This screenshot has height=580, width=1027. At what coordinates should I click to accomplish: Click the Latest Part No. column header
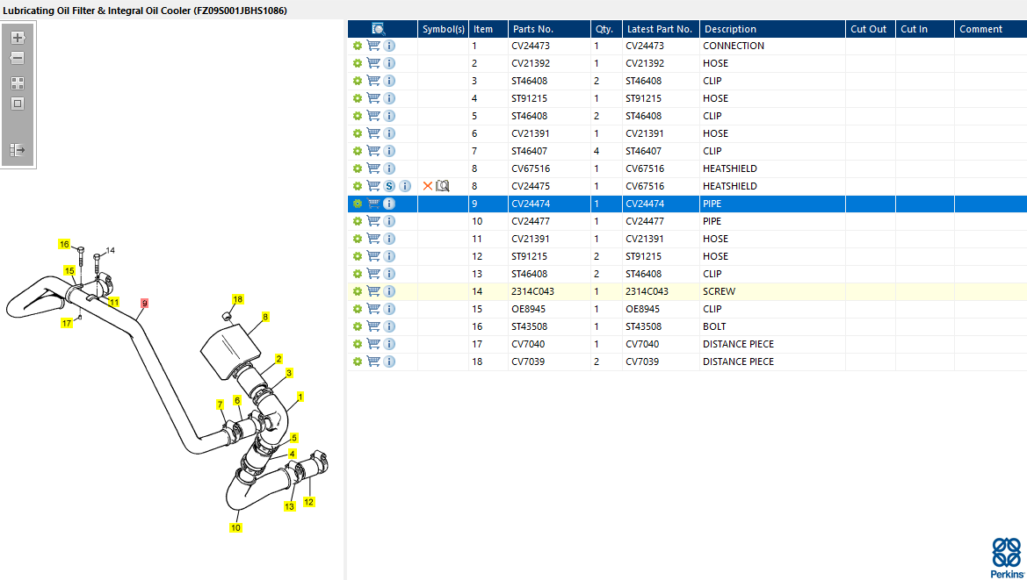coord(661,29)
